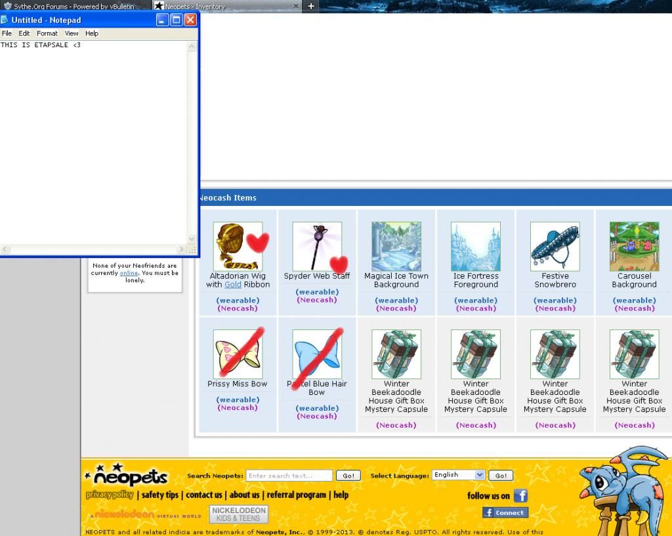This screenshot has height=536, width=672.
Task: Open the referral program footer link
Action: tap(296, 495)
